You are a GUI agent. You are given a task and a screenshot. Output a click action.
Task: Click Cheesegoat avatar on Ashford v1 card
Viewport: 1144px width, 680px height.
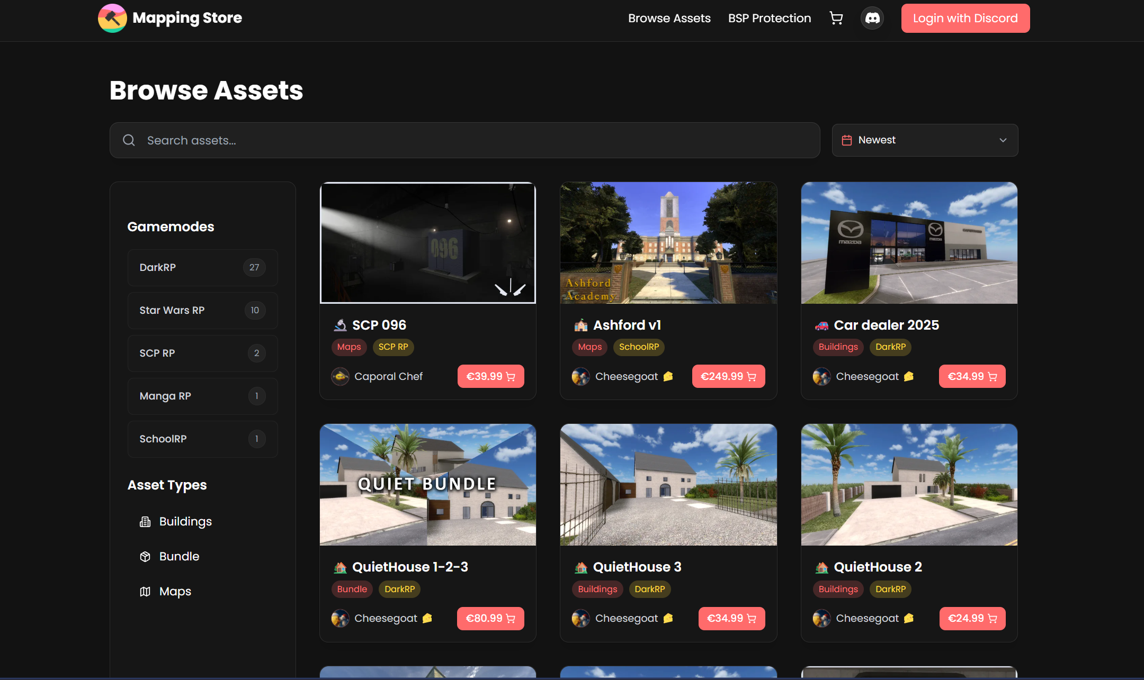click(580, 377)
